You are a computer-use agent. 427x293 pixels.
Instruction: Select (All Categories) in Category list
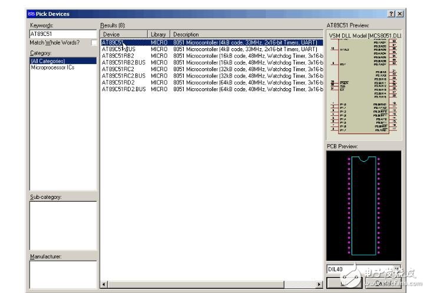point(47,61)
